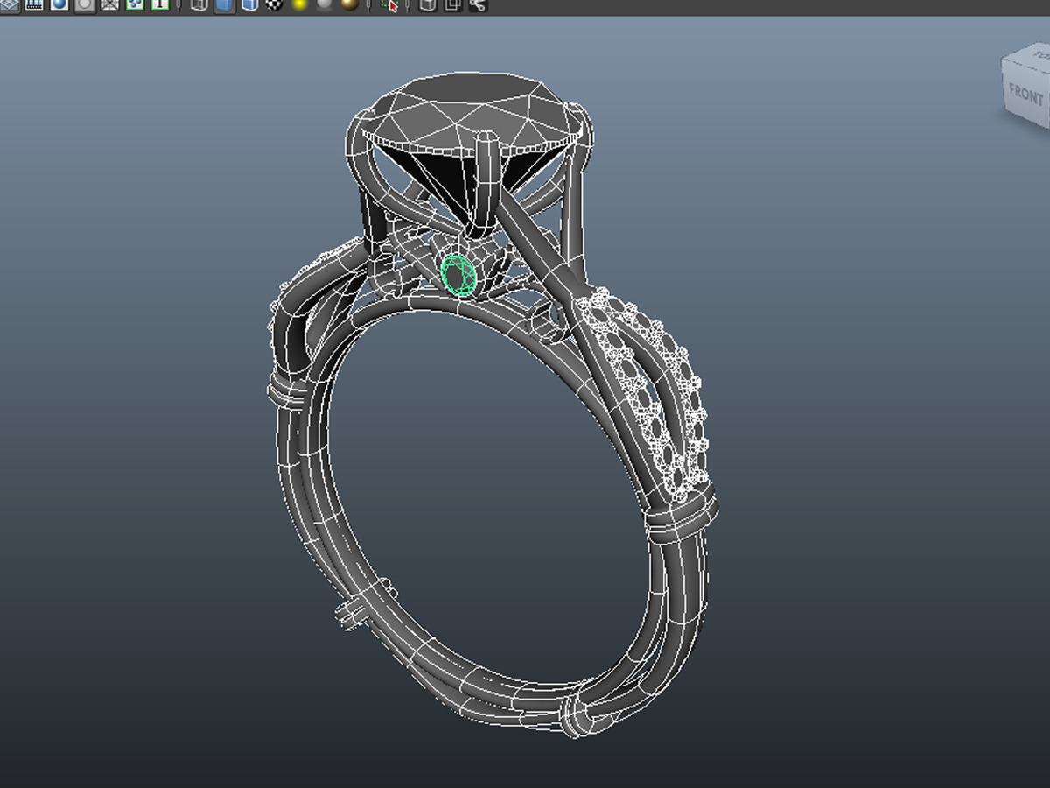
Task: Enable High Quality golden sphere rendering
Action: pos(350,4)
